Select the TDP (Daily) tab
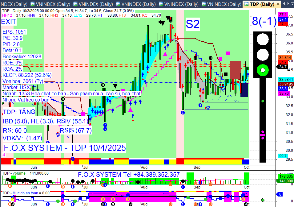 262,4
